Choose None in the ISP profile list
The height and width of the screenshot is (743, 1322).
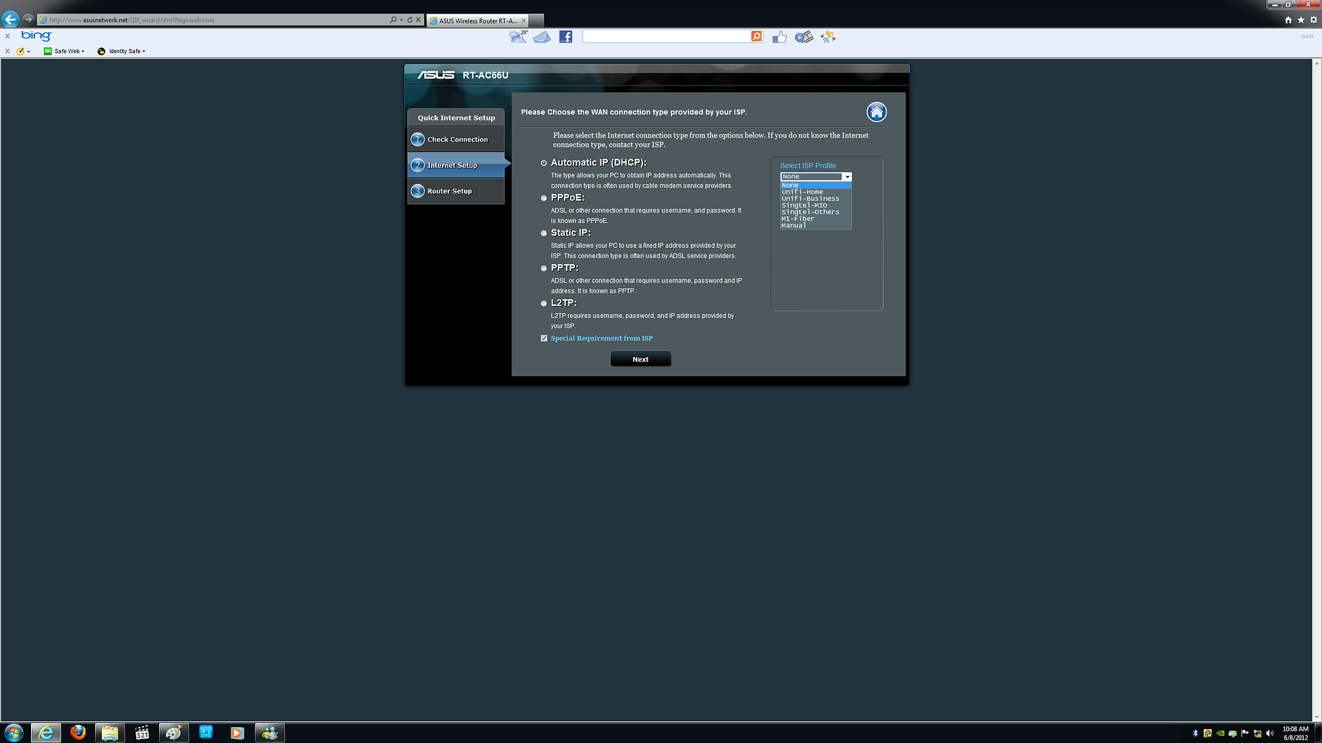click(816, 185)
